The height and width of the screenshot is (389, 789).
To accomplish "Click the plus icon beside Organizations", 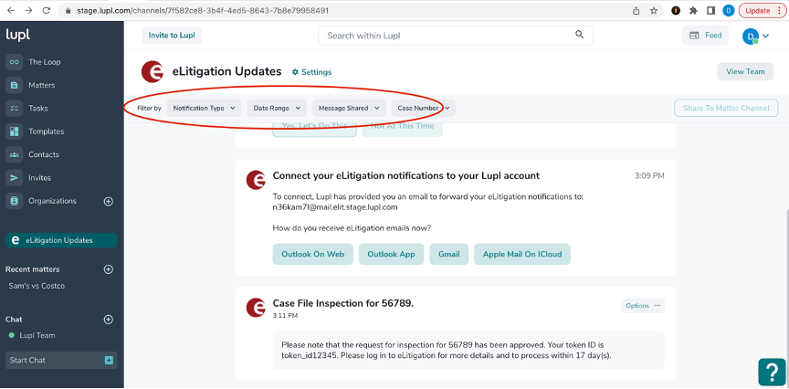I will 108,201.
